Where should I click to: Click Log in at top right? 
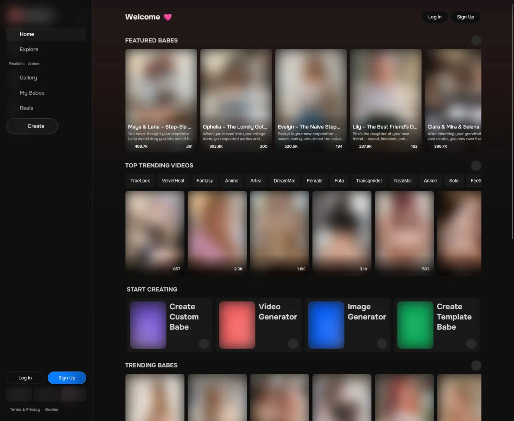coord(434,17)
